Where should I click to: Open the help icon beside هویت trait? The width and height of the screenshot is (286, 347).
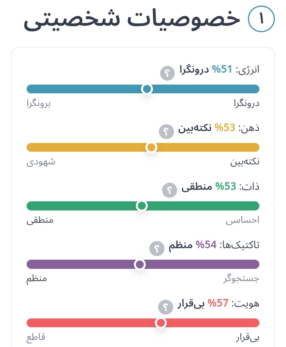point(165,307)
